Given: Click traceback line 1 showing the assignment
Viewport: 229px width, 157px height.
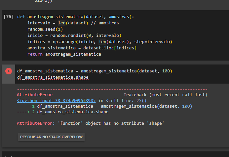Looking at the screenshot, I should (x=112, y=106).
